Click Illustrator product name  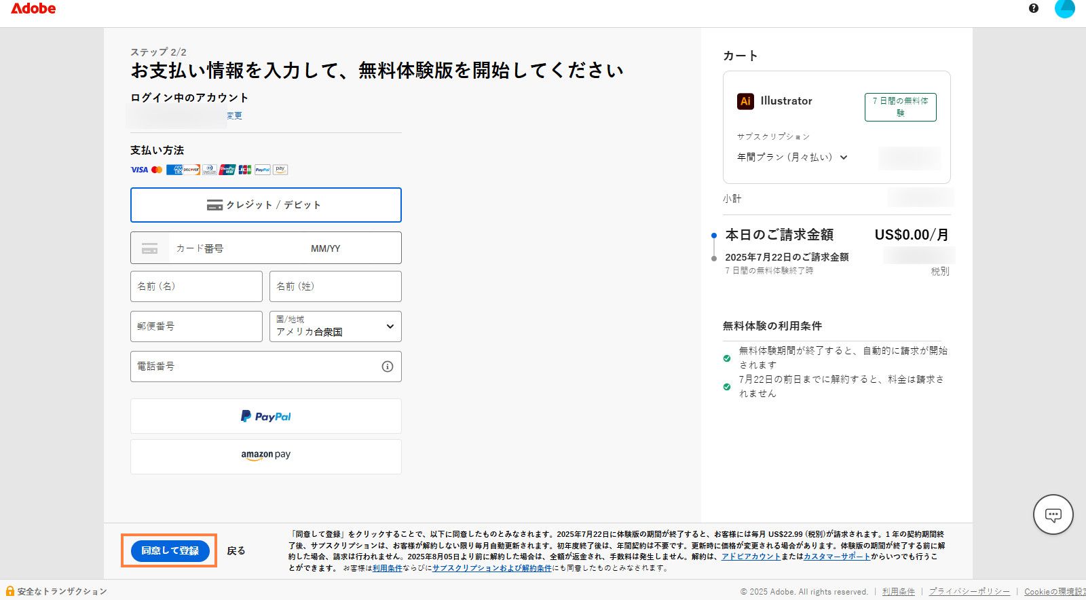(x=786, y=101)
